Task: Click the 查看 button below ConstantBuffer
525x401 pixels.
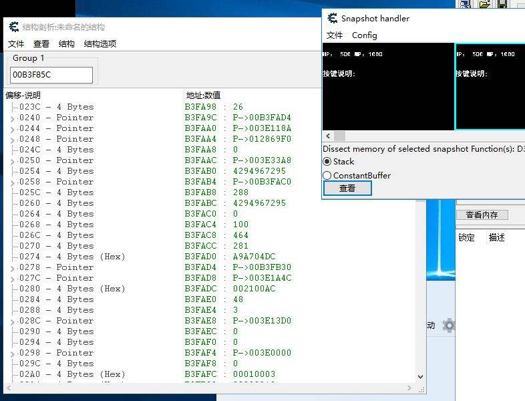Action: point(347,188)
